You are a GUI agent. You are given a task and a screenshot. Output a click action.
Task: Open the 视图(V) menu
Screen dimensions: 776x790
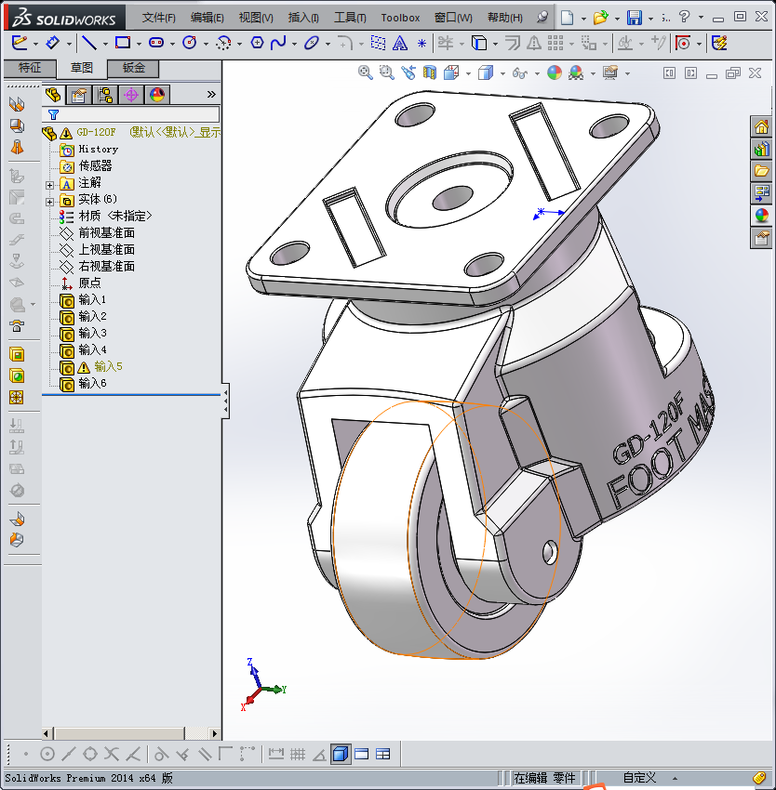[256, 18]
